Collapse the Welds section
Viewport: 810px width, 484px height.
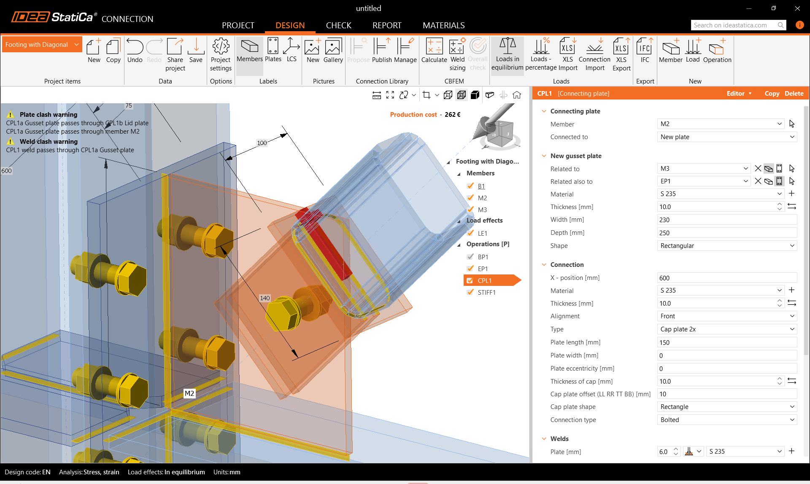coord(544,439)
